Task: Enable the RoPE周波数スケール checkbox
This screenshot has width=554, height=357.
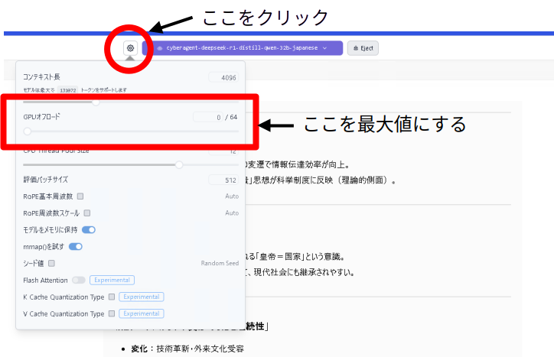Action: point(87,213)
